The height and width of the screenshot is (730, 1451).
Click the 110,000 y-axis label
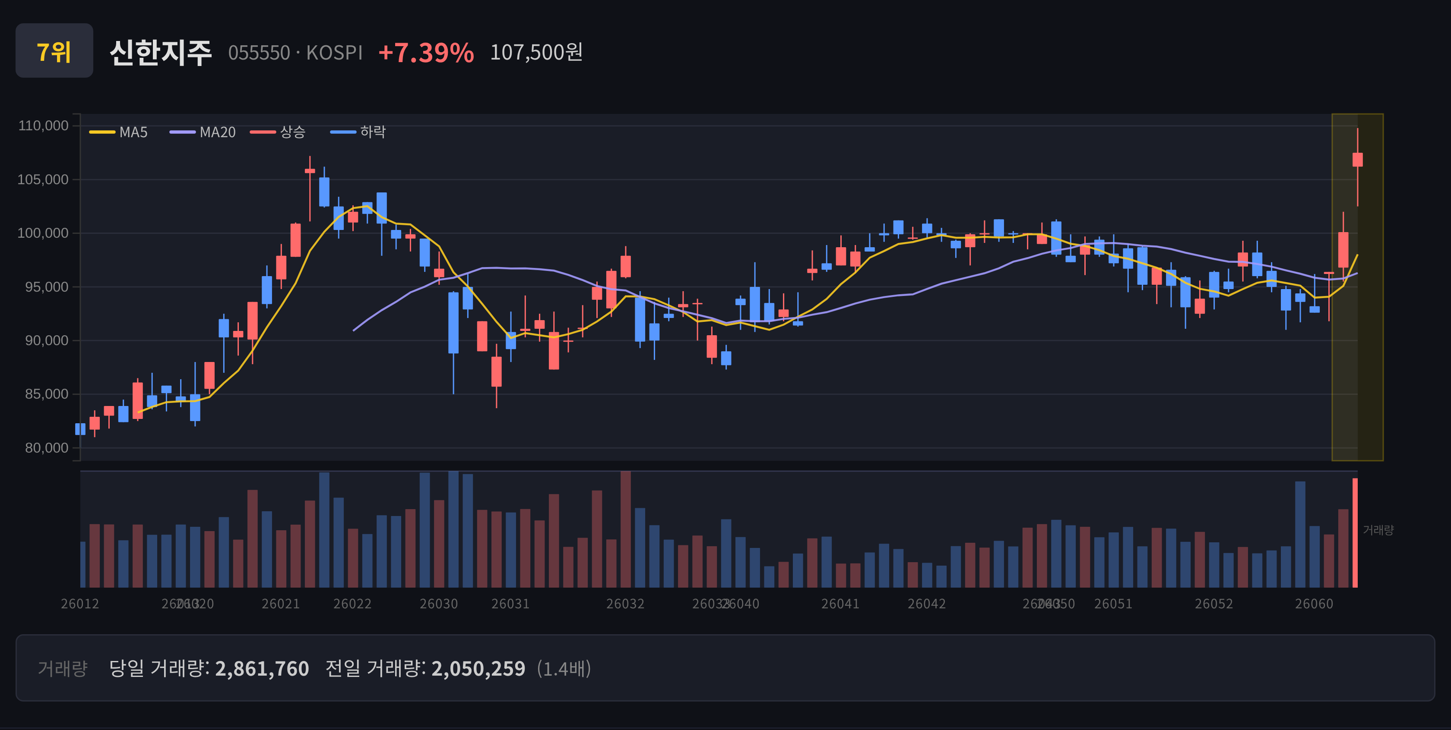[43, 126]
